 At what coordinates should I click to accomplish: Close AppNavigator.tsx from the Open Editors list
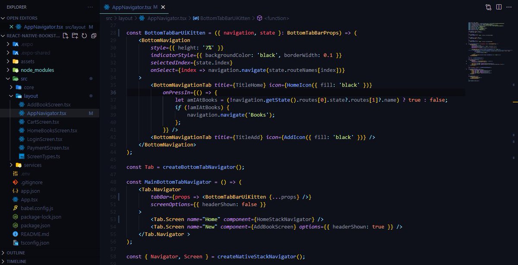[x=12, y=27]
